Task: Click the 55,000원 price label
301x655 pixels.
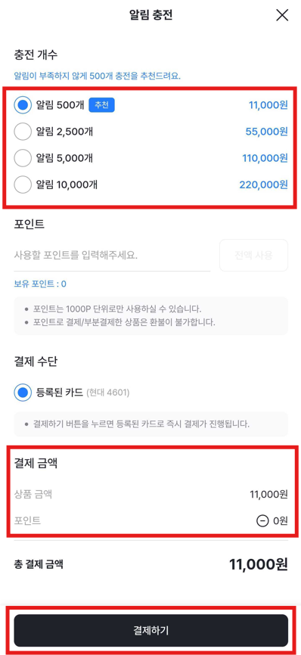Action: (267, 132)
